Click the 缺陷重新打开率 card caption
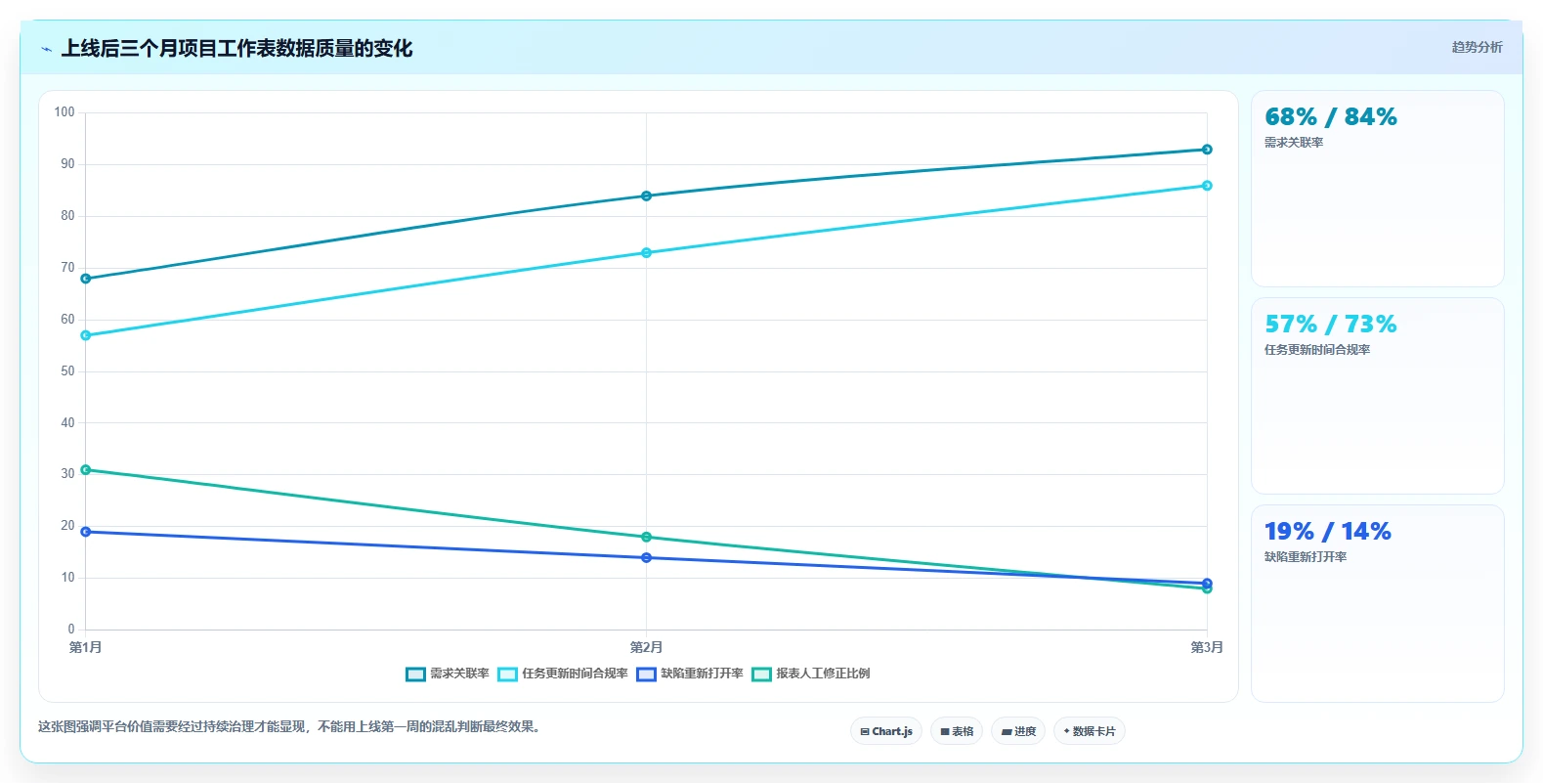 coord(1306,557)
